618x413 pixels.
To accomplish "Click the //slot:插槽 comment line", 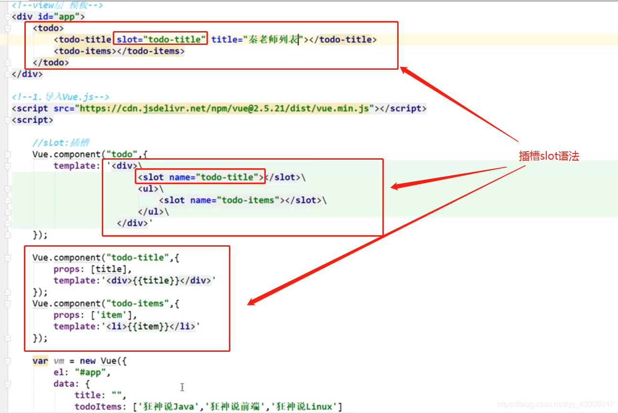I will point(61,143).
